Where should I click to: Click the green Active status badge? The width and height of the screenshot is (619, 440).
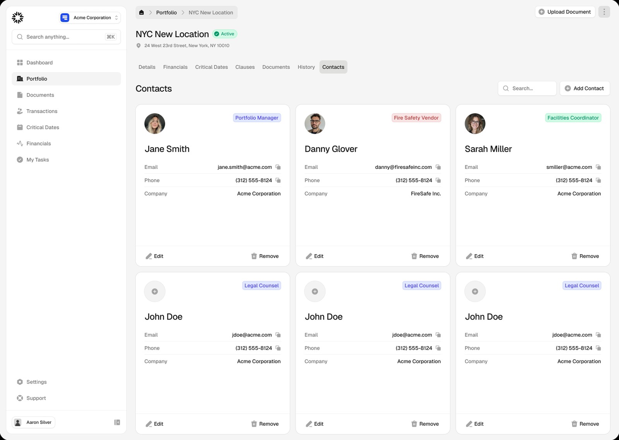coord(224,34)
